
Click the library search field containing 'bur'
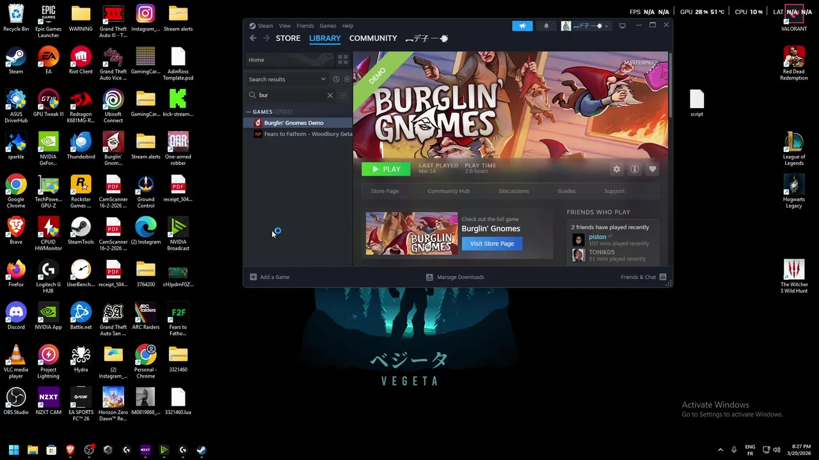291,95
